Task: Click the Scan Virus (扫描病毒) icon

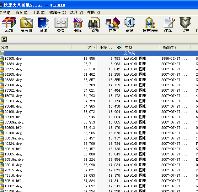Action: coord(150,24)
